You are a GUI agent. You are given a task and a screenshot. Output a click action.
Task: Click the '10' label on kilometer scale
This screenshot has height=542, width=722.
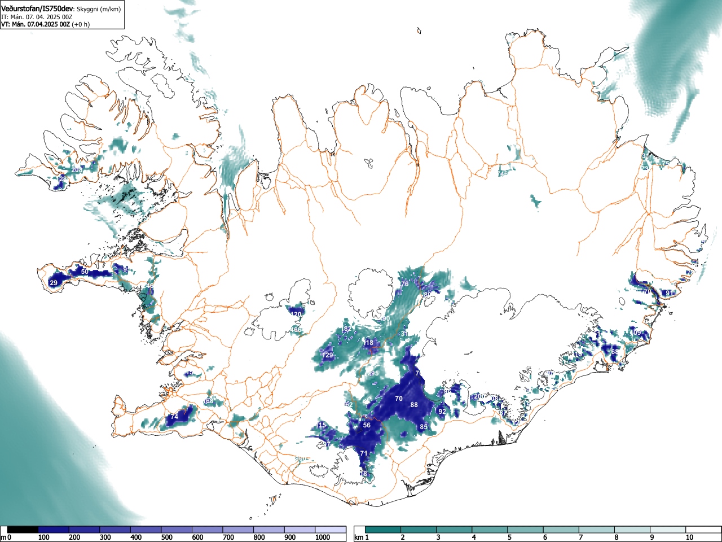pyautogui.click(x=689, y=537)
